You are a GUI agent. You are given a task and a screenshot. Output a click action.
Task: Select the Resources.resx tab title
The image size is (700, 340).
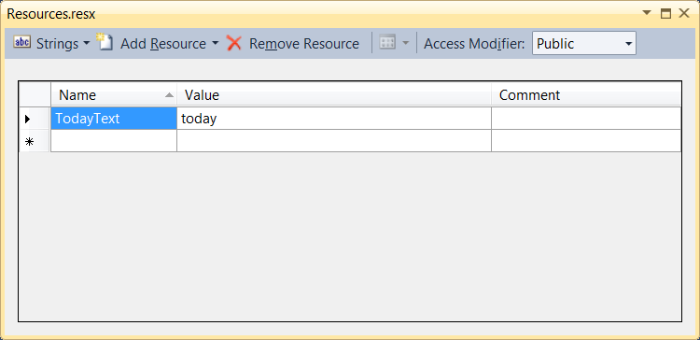tap(51, 13)
